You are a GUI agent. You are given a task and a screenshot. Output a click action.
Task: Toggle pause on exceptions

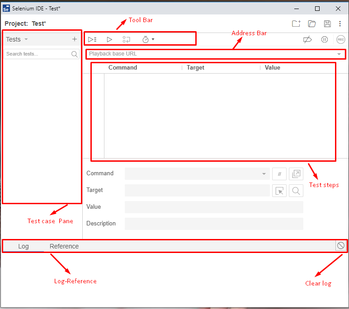tap(324, 40)
